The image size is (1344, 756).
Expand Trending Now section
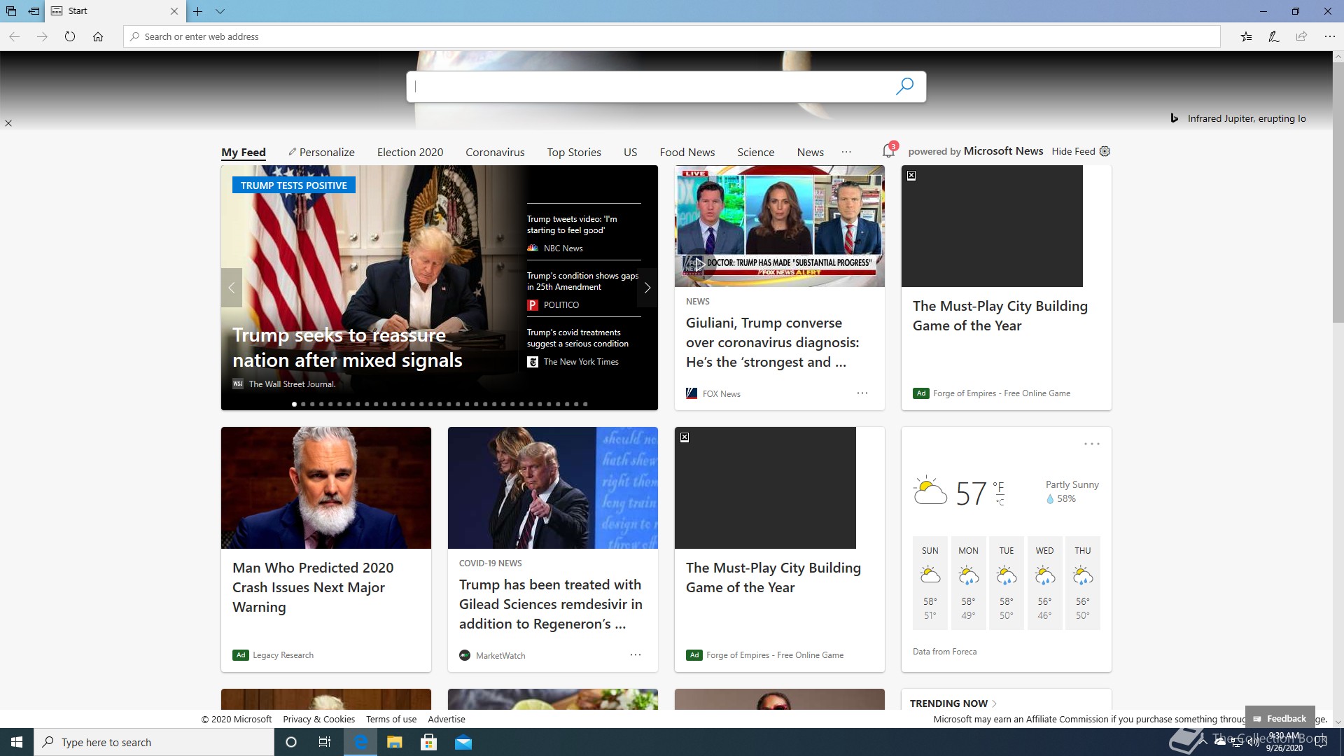pos(953,703)
